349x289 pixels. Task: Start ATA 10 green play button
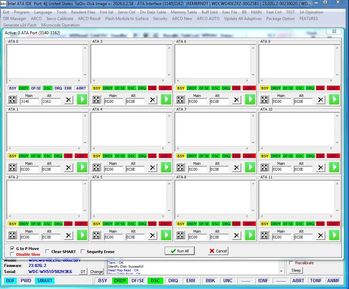334,167
